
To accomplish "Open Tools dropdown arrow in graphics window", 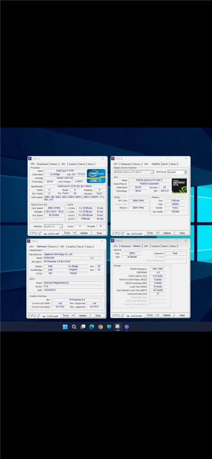I will (157, 233).
